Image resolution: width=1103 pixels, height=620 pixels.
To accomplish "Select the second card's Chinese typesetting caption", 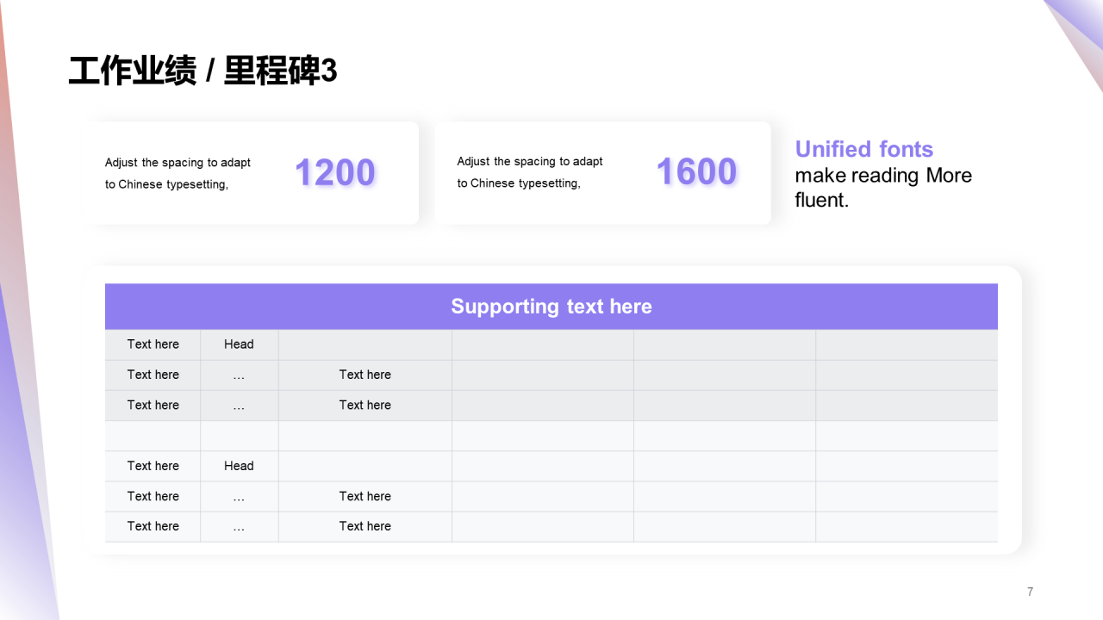I will (530, 172).
